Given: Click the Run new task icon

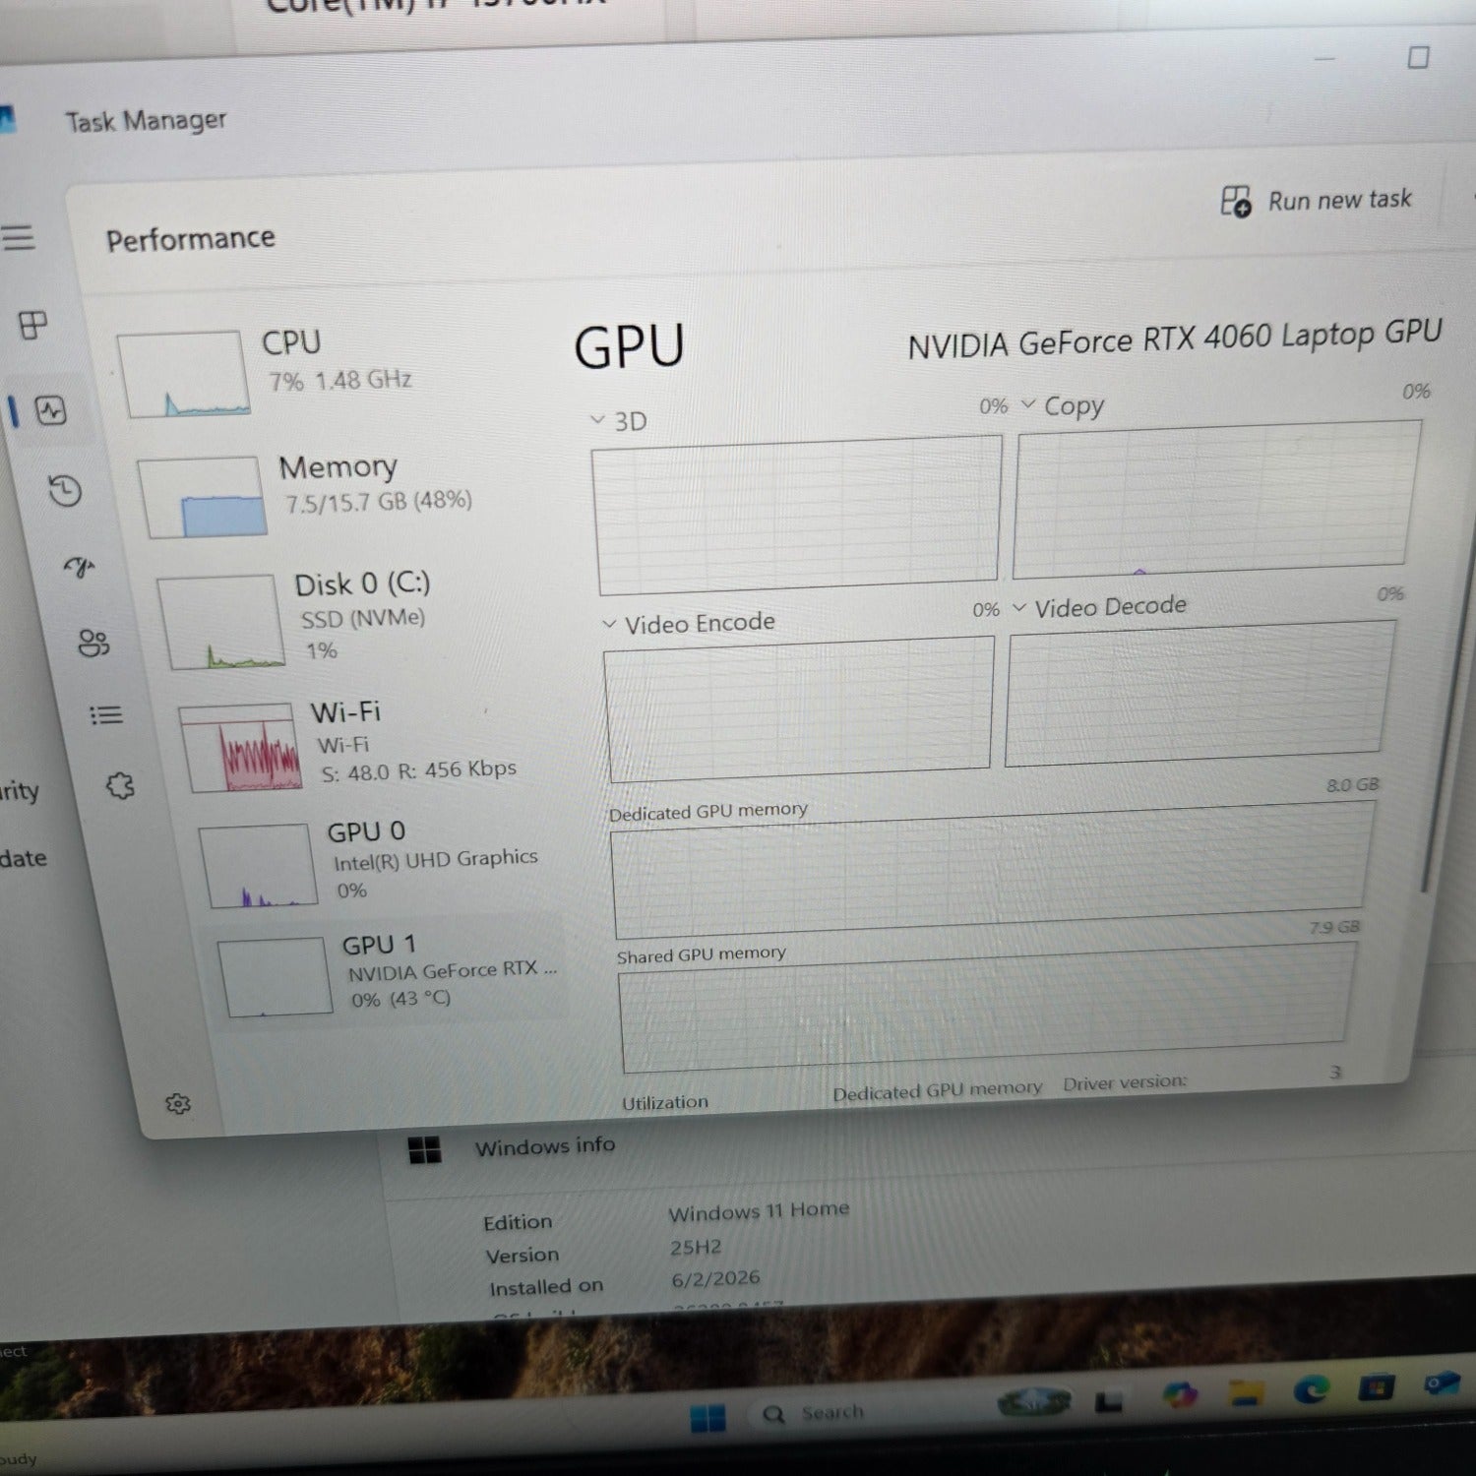Looking at the screenshot, I should click(1236, 202).
